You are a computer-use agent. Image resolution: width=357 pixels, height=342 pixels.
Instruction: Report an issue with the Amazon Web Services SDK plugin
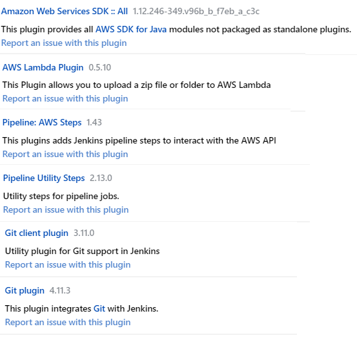pyautogui.click(x=64, y=43)
